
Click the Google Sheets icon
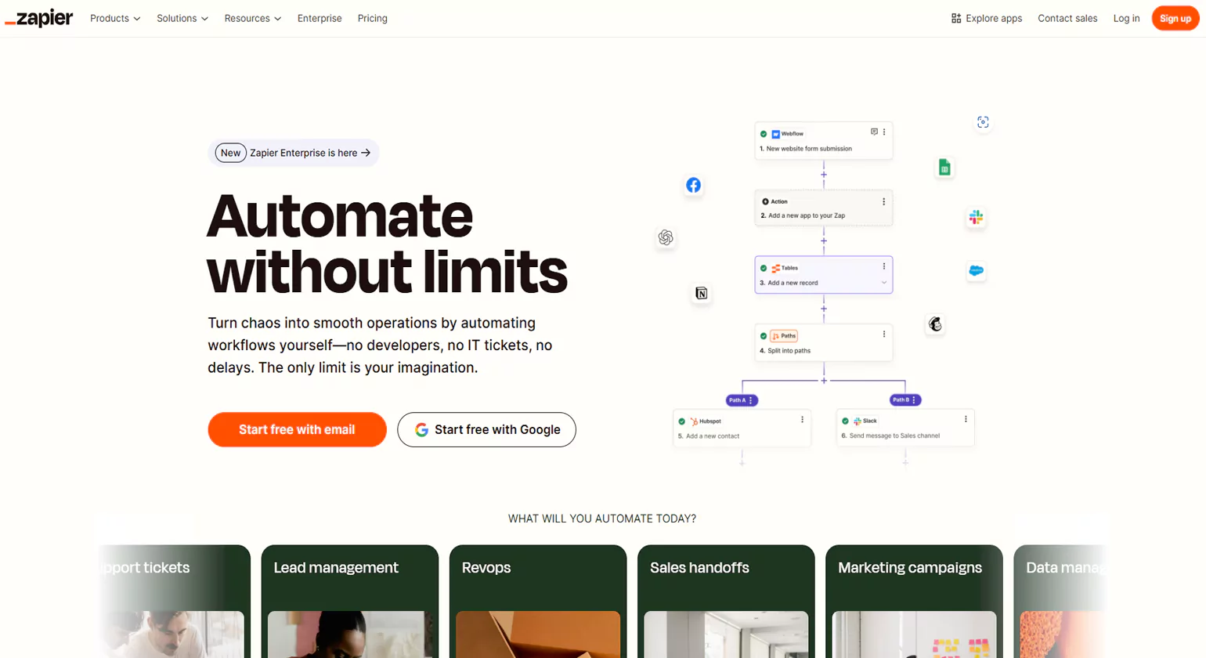(944, 168)
